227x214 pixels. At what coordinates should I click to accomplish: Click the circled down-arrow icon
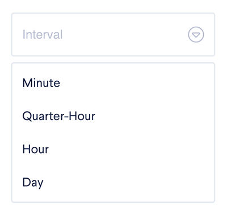[x=196, y=34]
